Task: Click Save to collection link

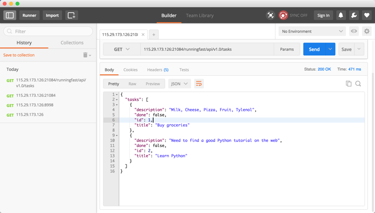Action: point(19,55)
